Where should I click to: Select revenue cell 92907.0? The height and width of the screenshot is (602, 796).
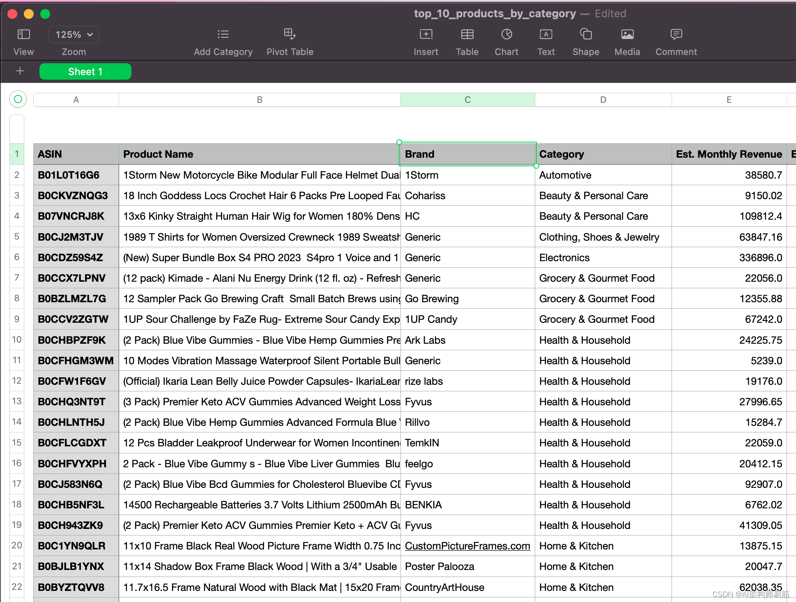729,484
